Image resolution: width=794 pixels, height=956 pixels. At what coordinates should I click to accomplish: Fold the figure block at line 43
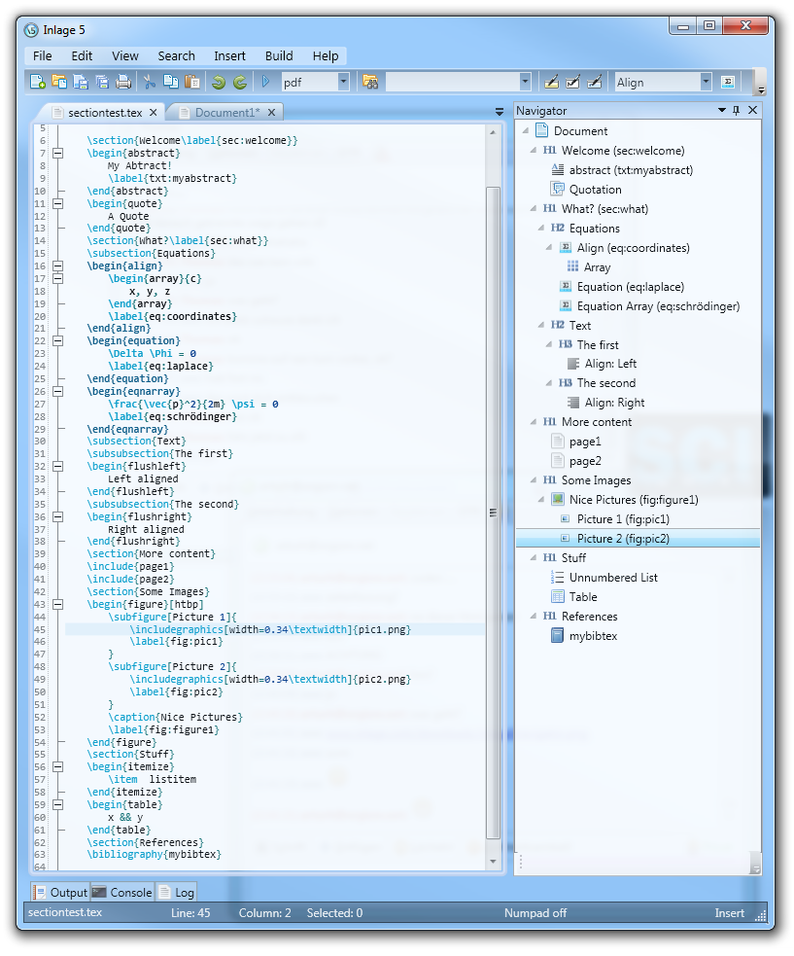pyautogui.click(x=58, y=604)
